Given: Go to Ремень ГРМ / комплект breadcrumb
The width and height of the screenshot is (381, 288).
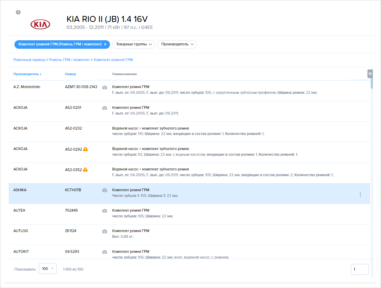Looking at the screenshot, I should tap(69, 60).
